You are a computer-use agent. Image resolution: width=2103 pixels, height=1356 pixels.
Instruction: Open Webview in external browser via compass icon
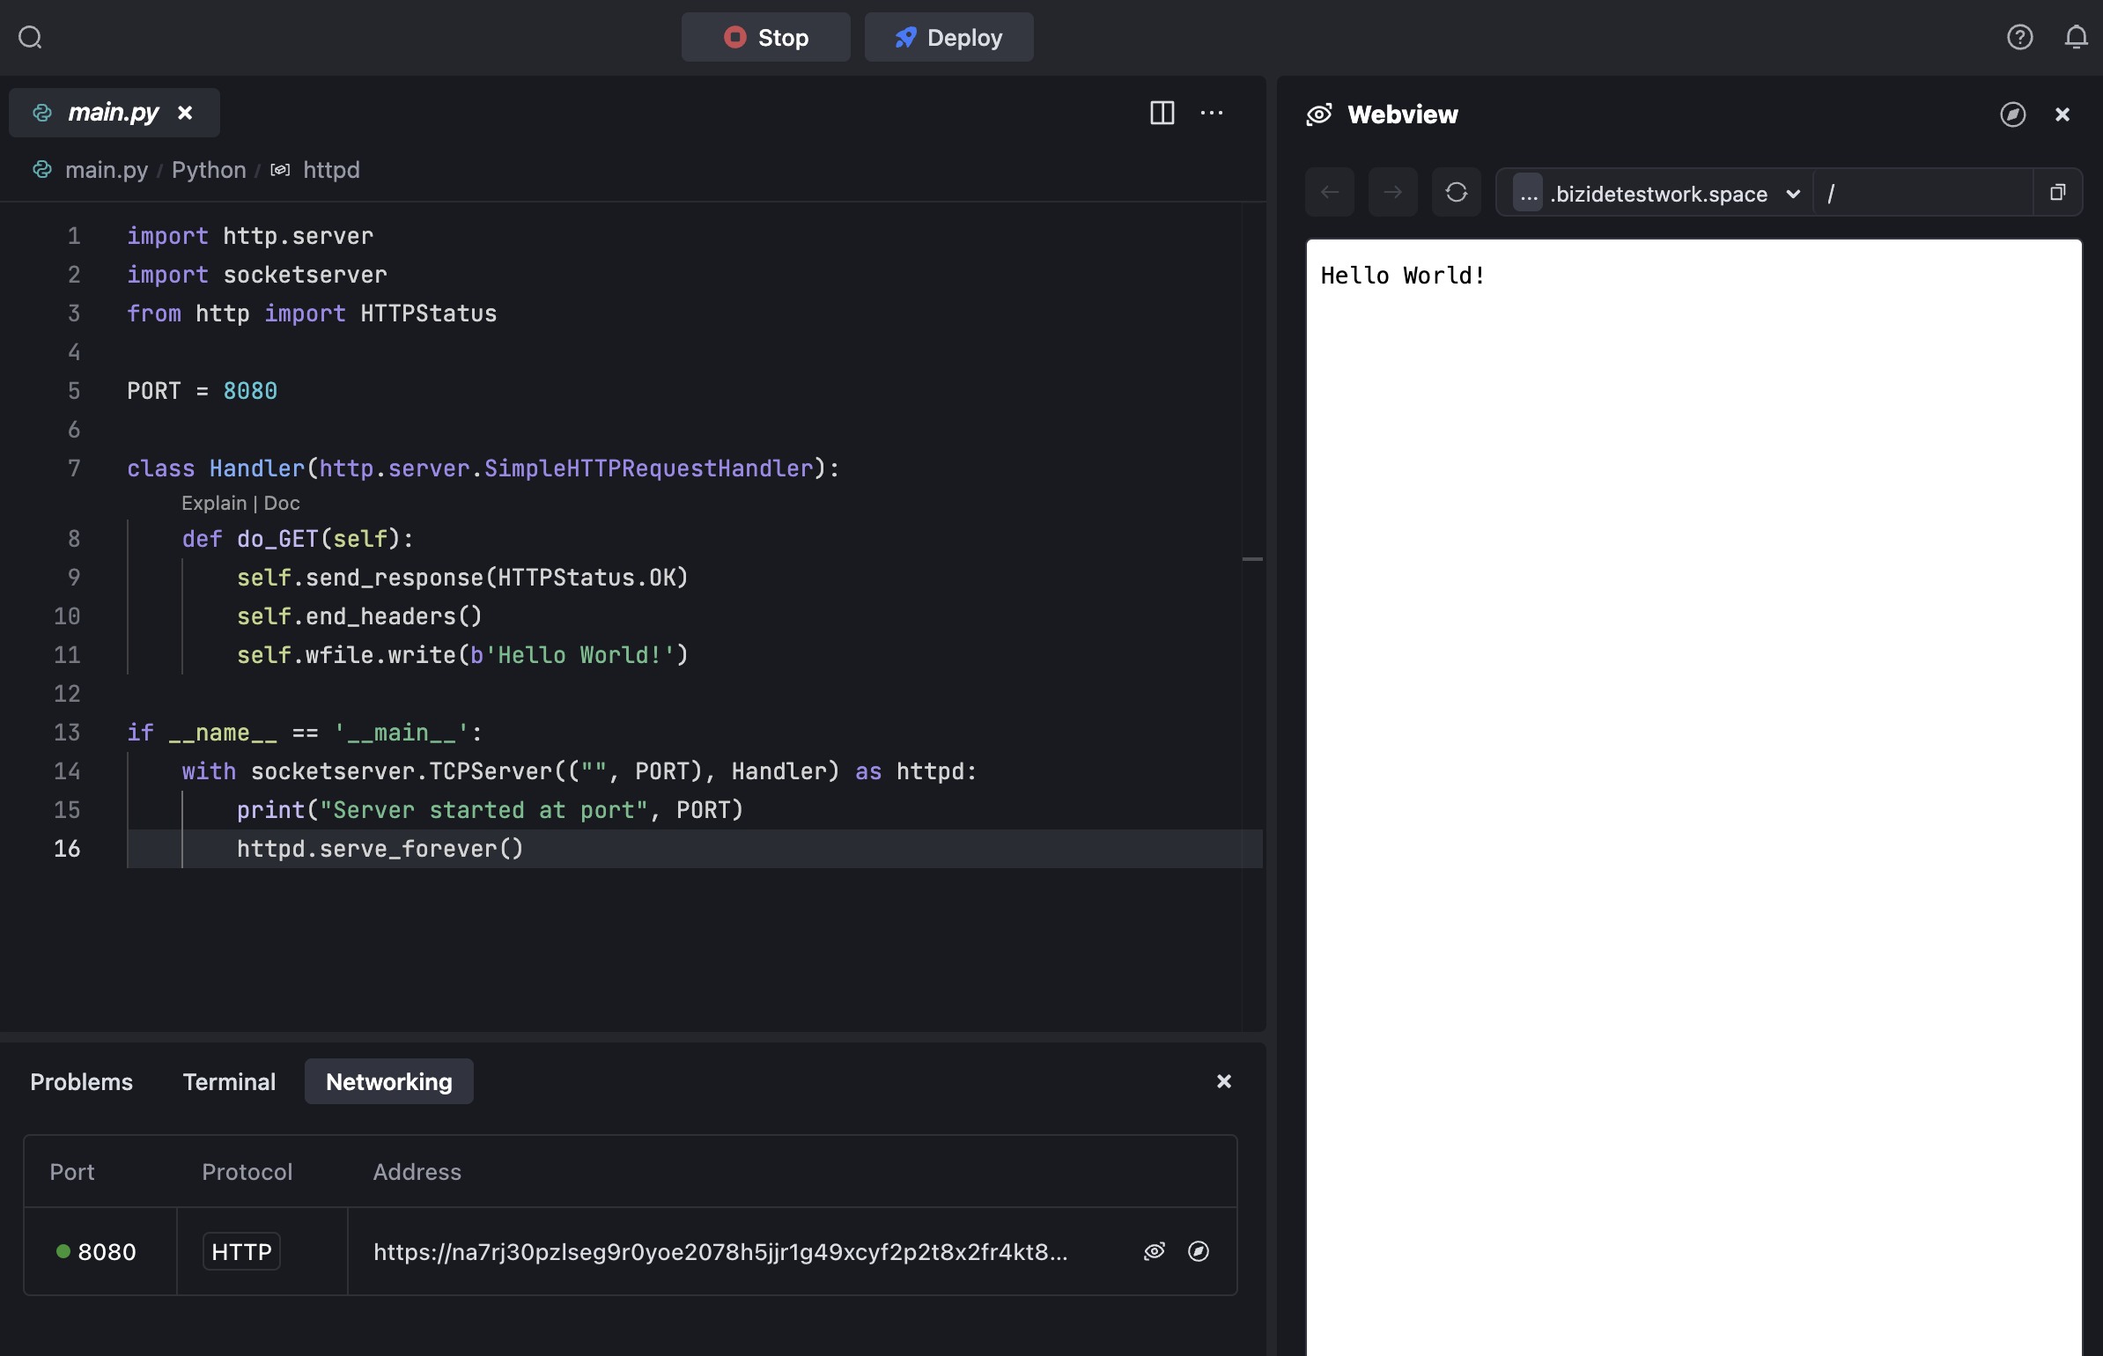coord(2012,114)
